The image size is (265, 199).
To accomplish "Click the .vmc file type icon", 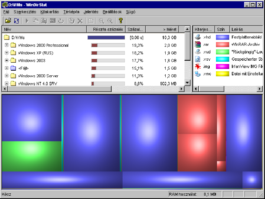I will click(197, 74).
